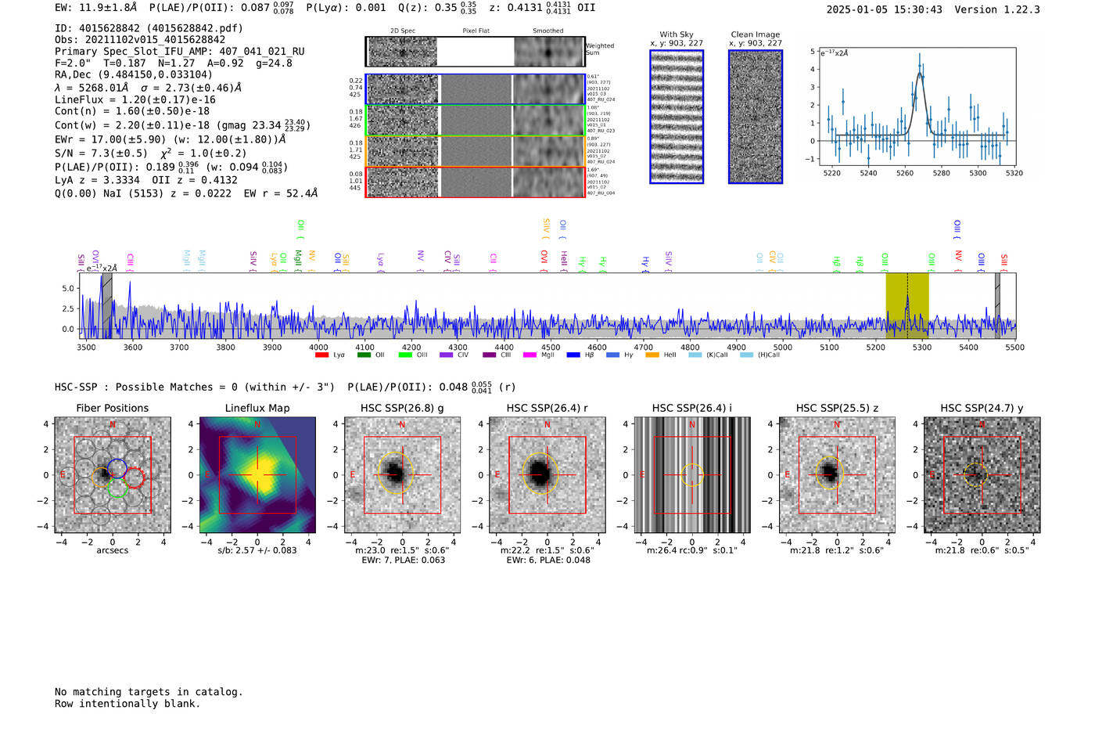Screen dimensions: 1095x746
Task: Open the With Sky image cutout
Action: (677, 117)
